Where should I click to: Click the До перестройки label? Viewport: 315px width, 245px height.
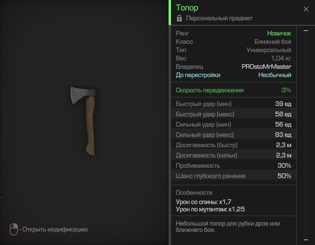coord(198,75)
